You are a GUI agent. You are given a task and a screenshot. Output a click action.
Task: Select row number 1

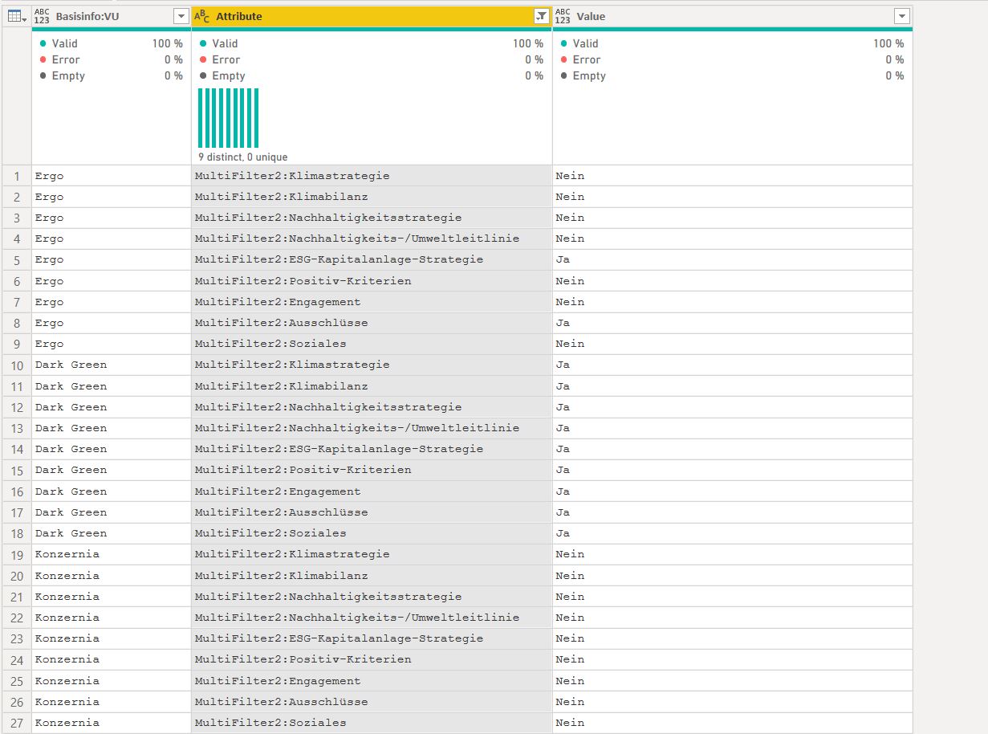point(16,176)
